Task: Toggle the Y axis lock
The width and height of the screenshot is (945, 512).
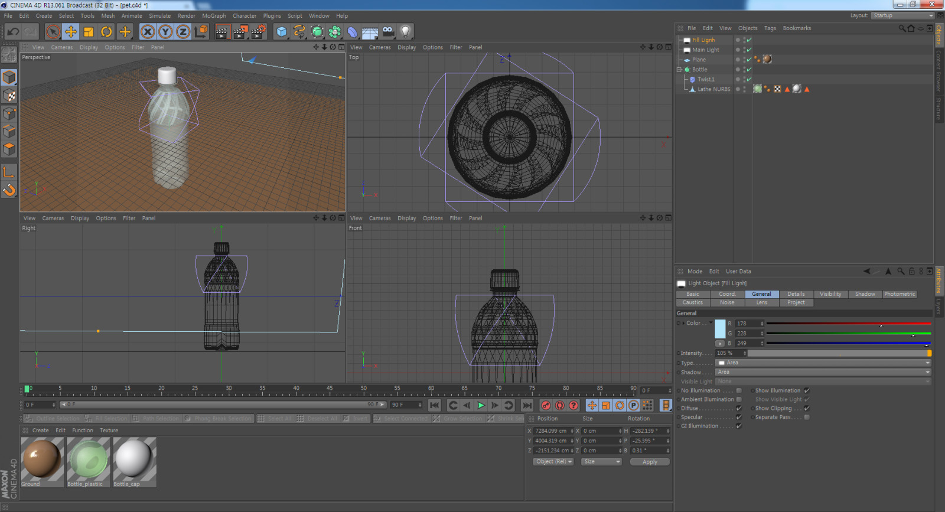Action: point(165,32)
